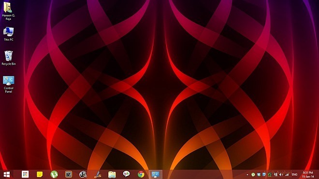319x179 pixels.
Task: Switch to the active Control Panel taskbar window
Action: [x=156, y=174]
